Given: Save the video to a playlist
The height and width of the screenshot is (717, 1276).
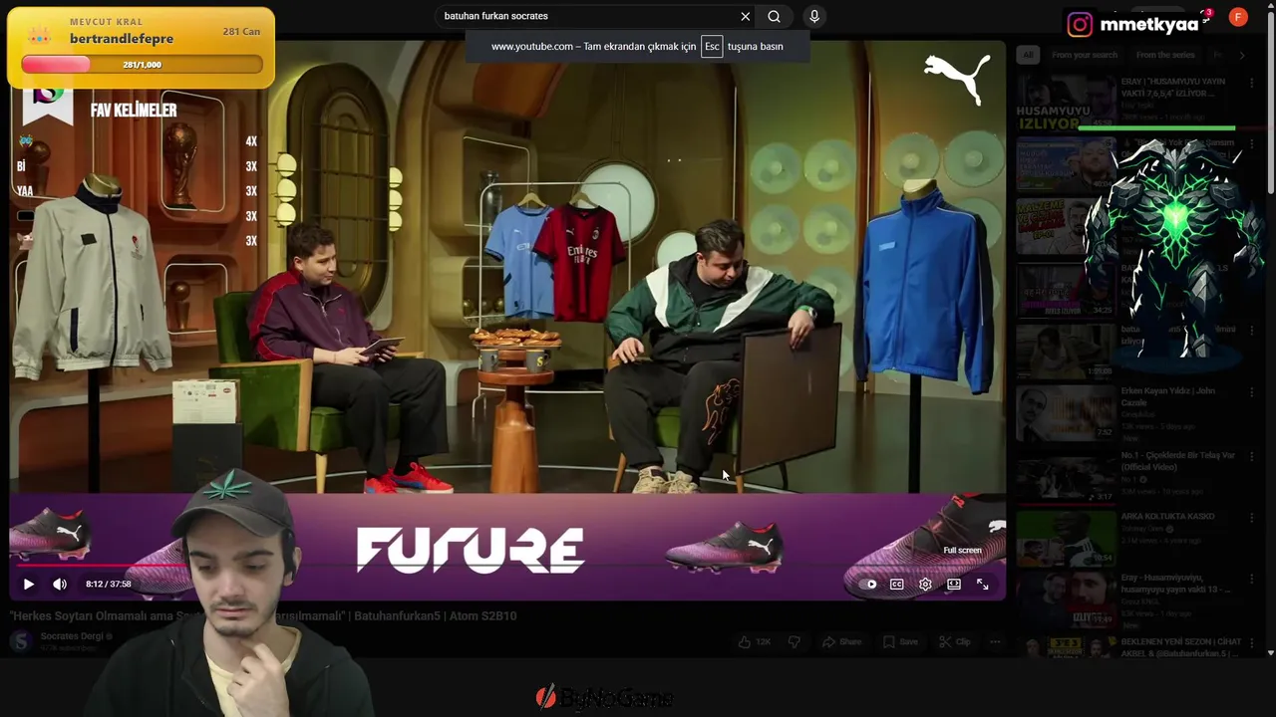Looking at the screenshot, I should coord(899,642).
